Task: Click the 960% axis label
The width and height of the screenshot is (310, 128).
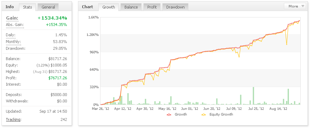Action: pyautogui.click(x=94, y=52)
